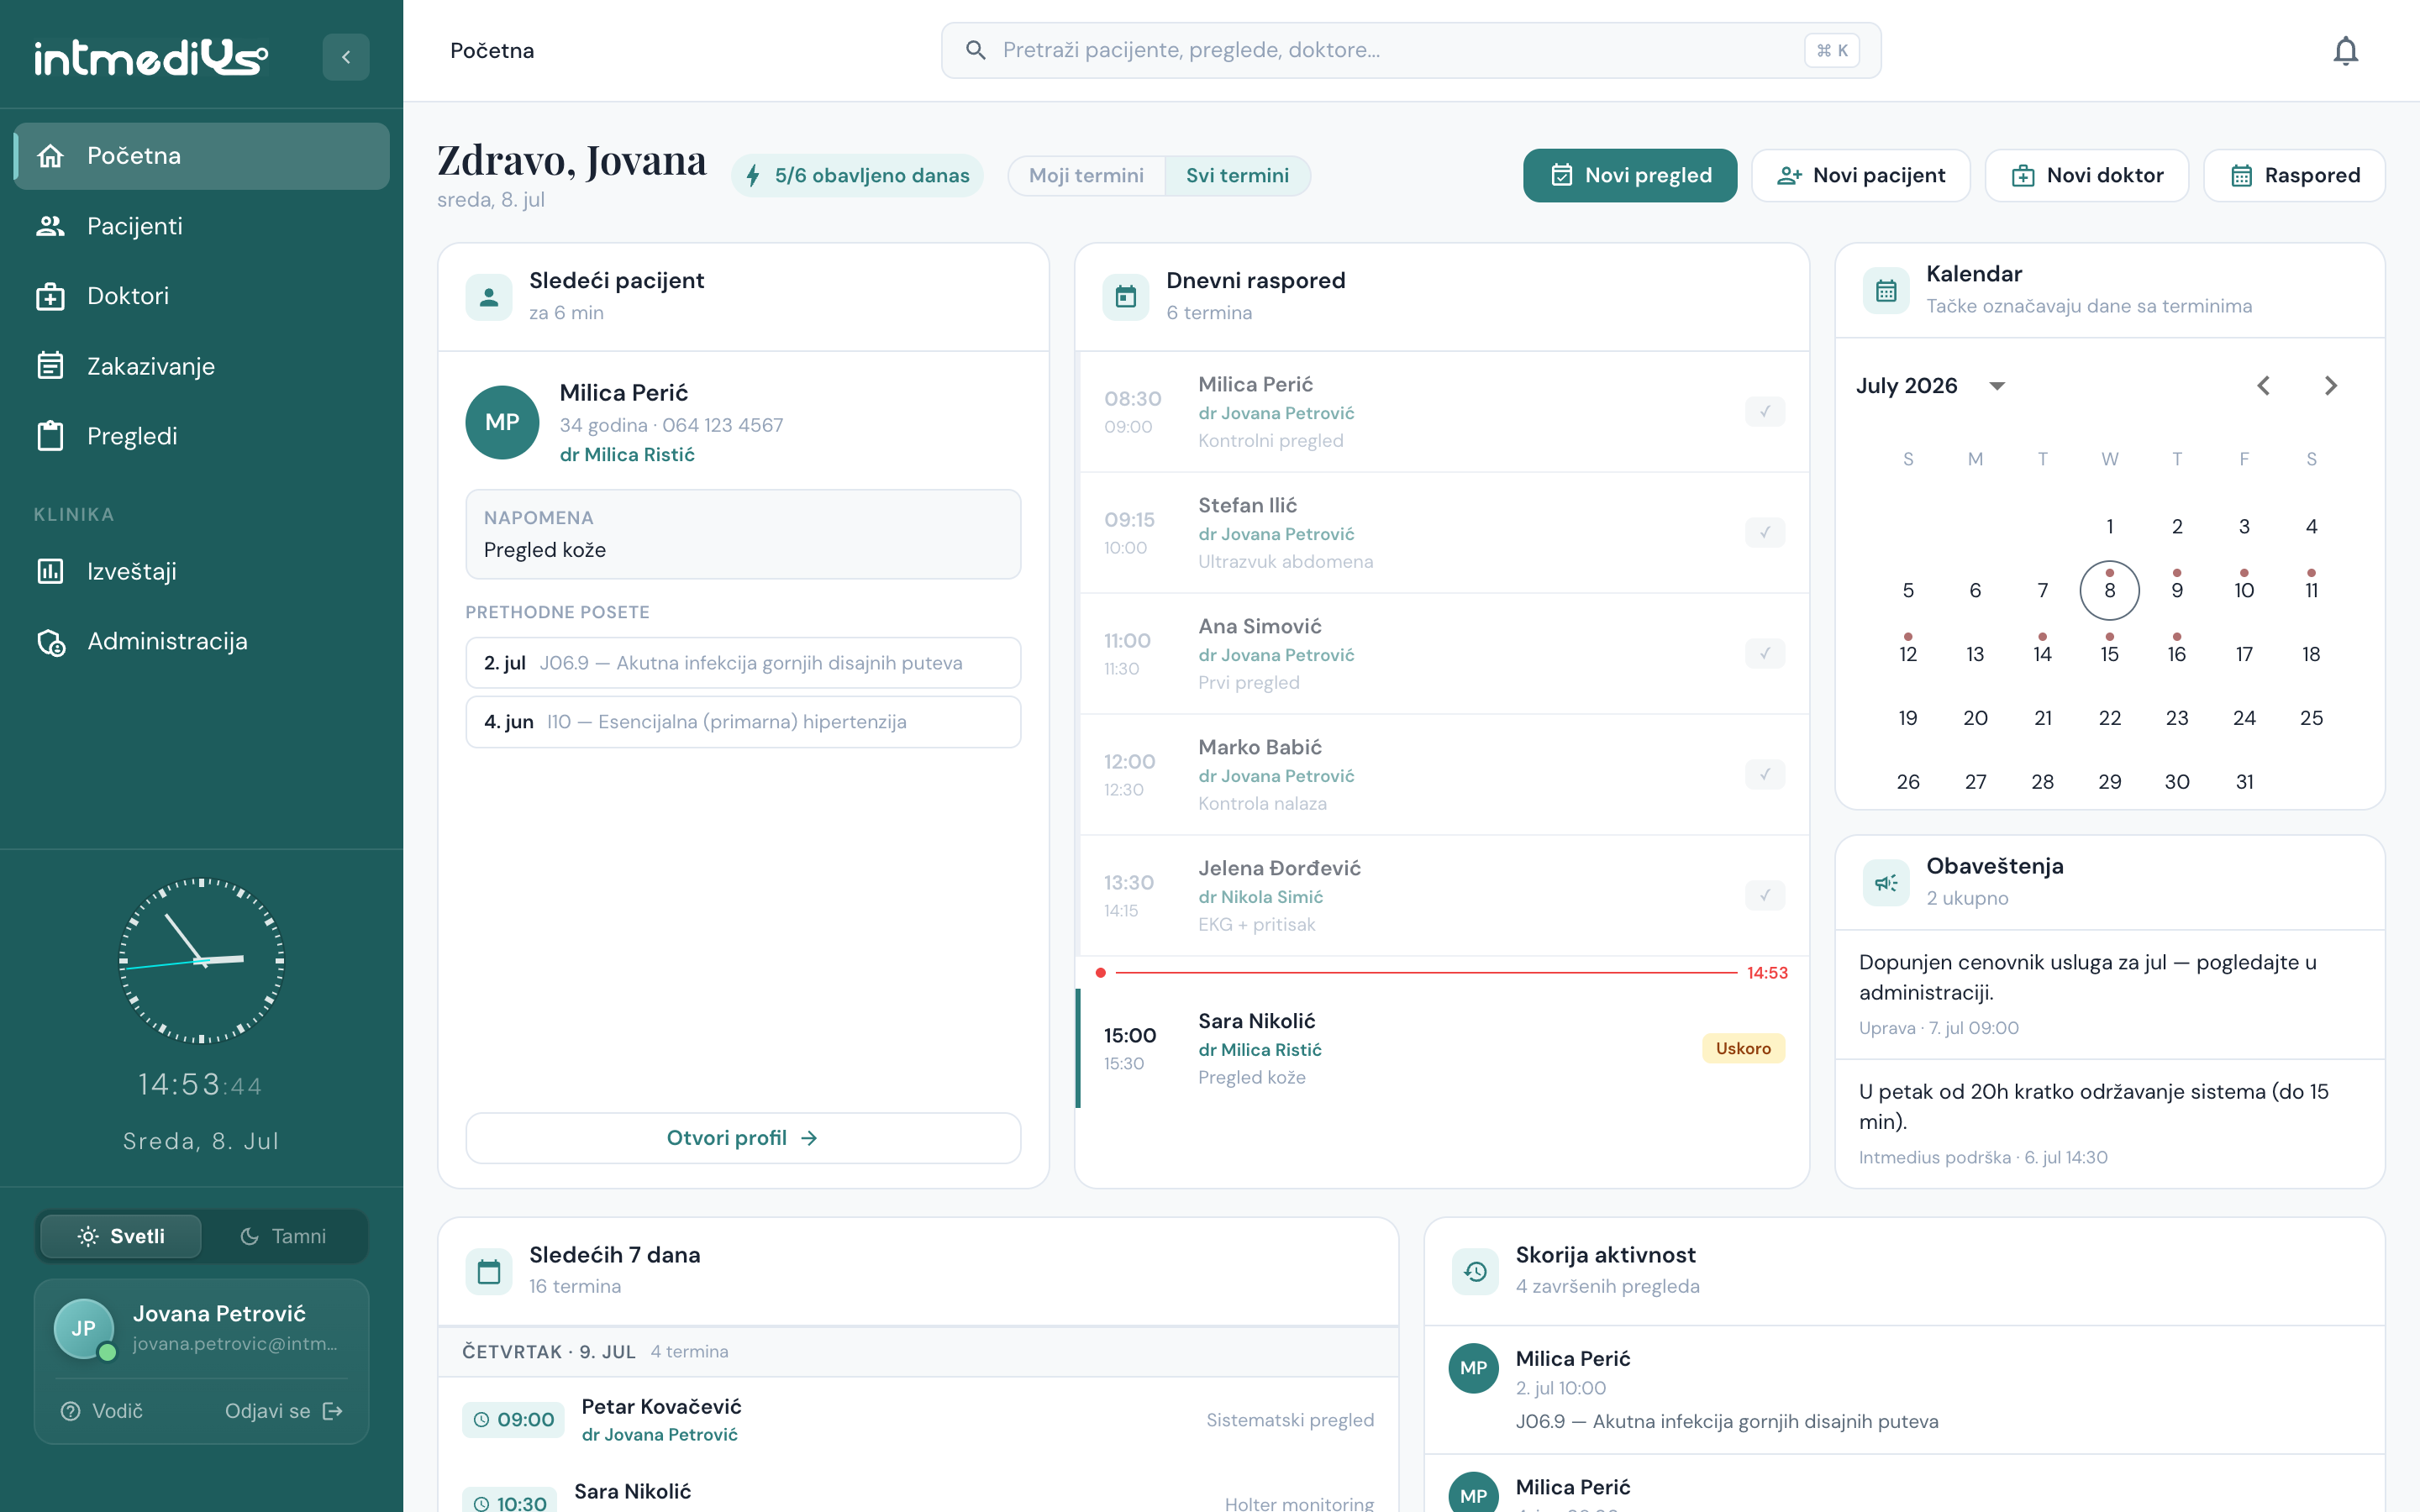Open Izveštaji in sidebar
Image resolution: width=2420 pixels, height=1512 pixels.
202,571
